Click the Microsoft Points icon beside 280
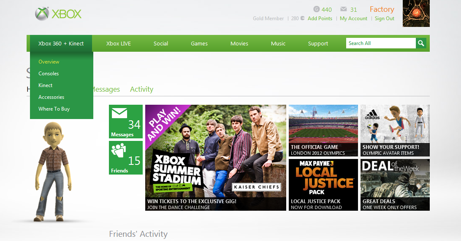 [302, 19]
